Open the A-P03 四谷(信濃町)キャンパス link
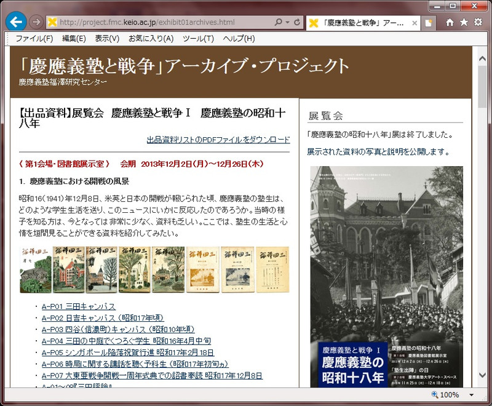The width and height of the screenshot is (492, 406). (x=118, y=330)
